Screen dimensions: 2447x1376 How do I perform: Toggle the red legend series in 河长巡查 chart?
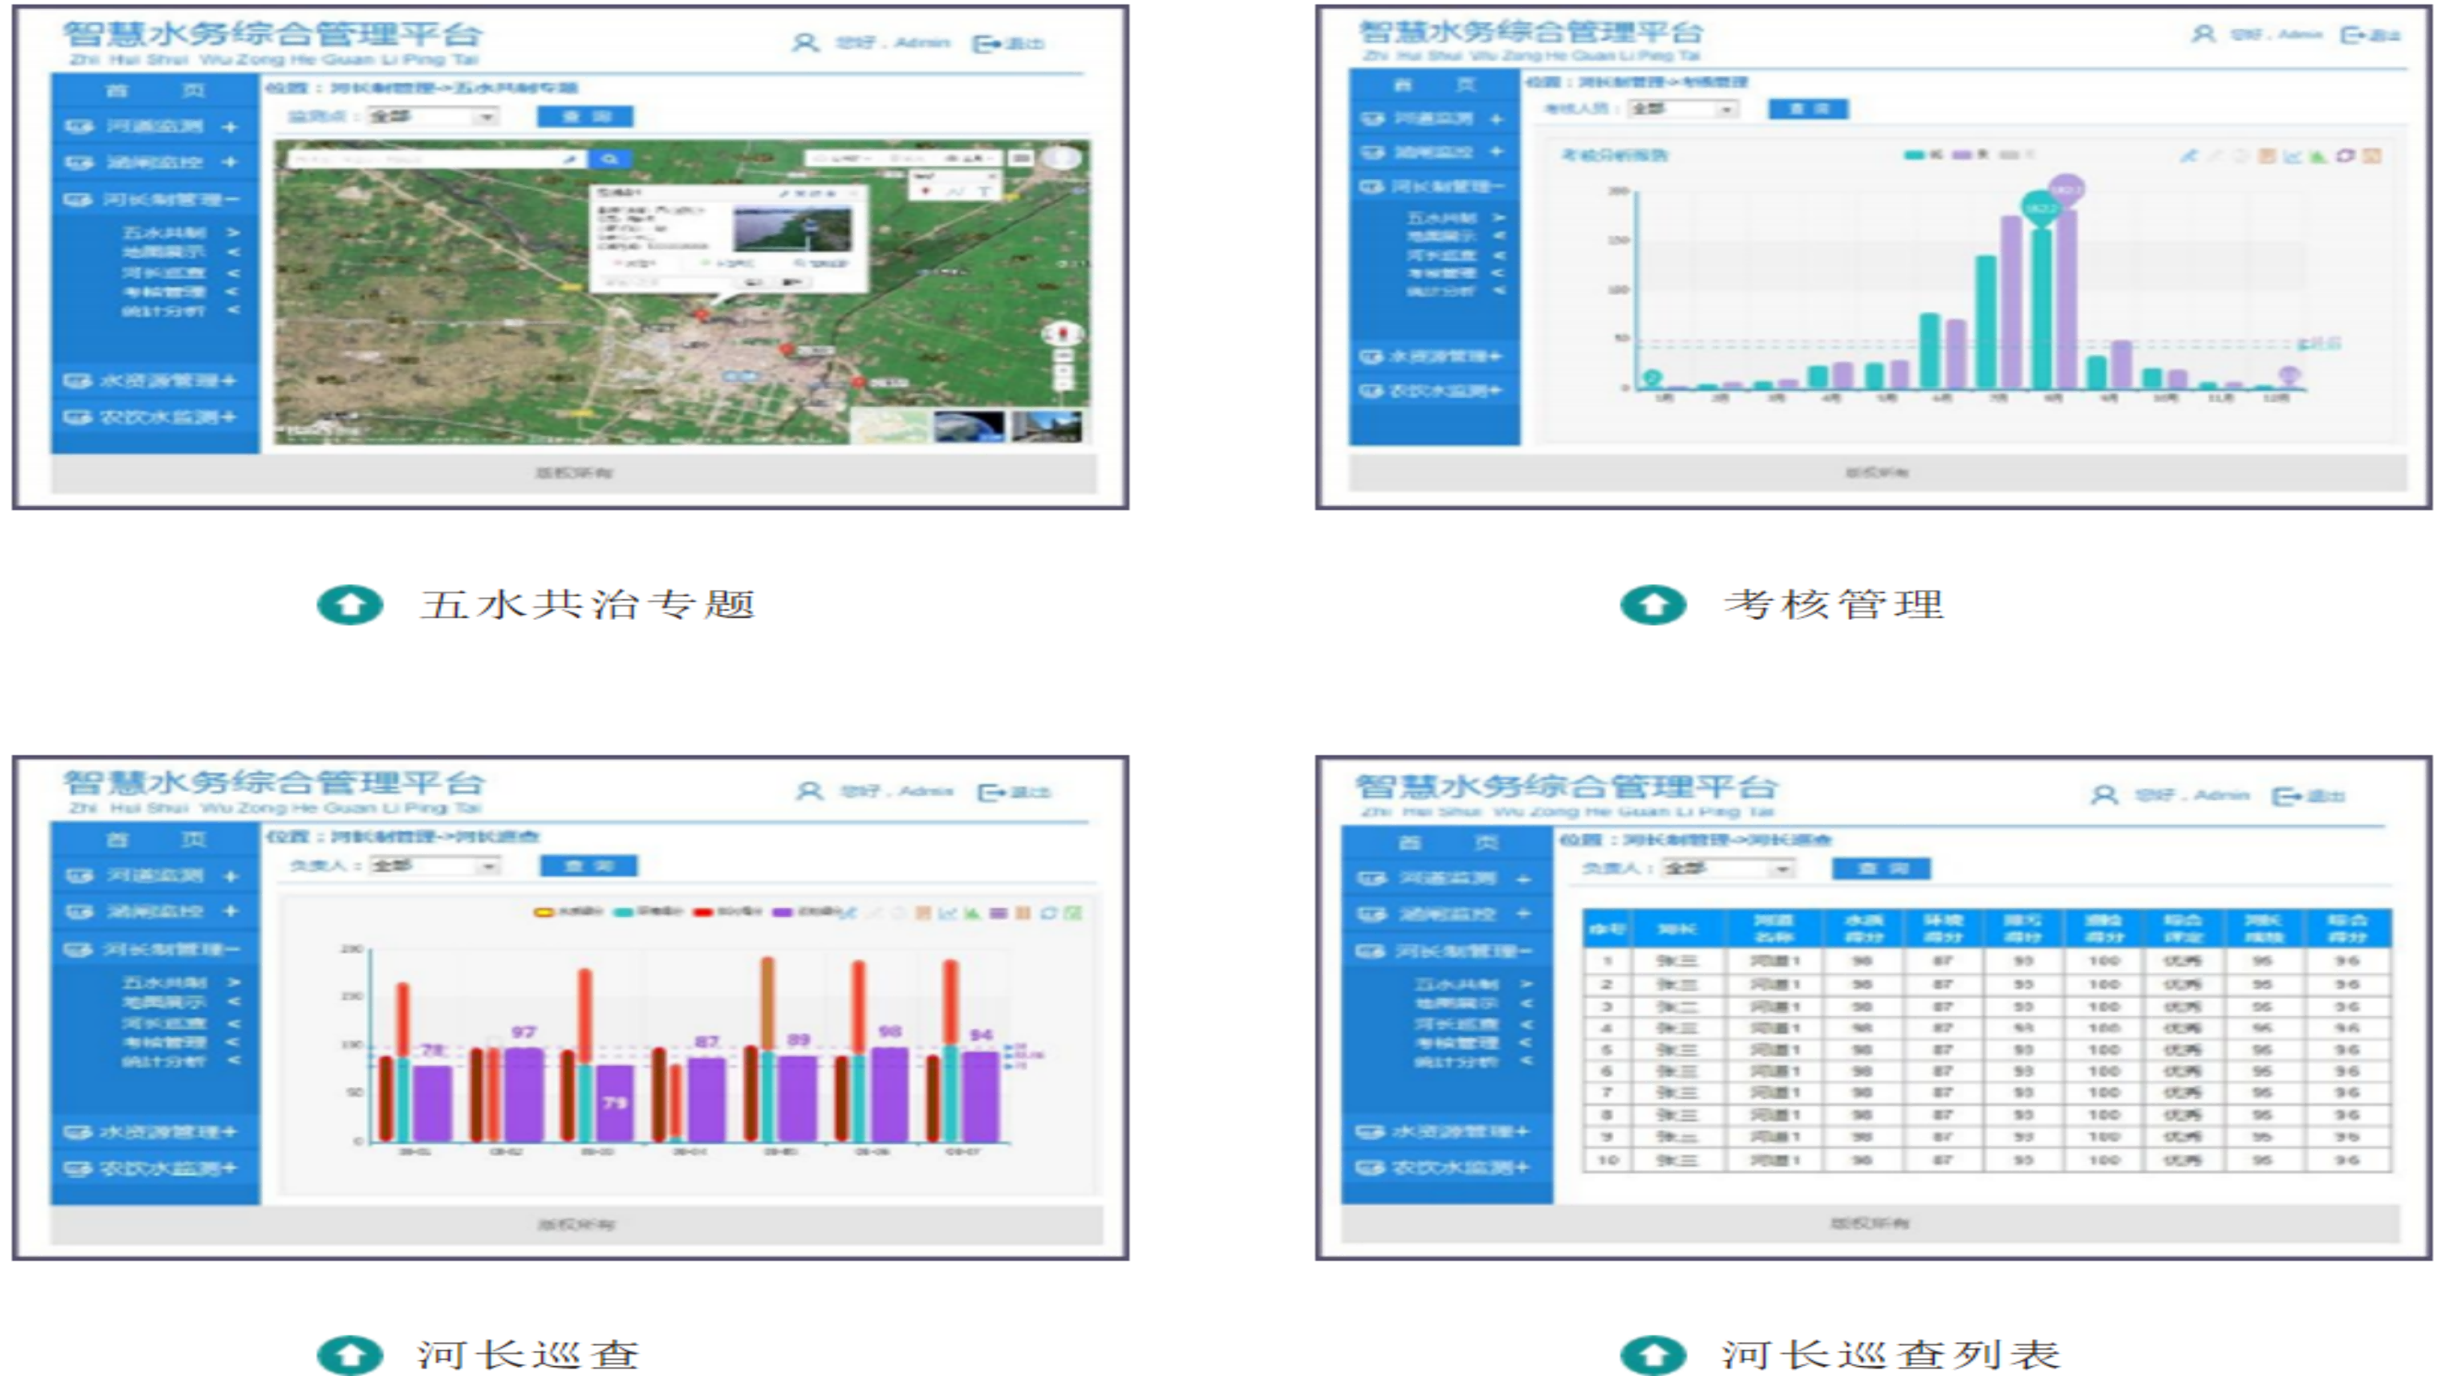point(703,913)
